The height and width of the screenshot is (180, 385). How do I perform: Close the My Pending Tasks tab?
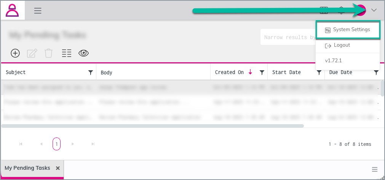(58, 168)
